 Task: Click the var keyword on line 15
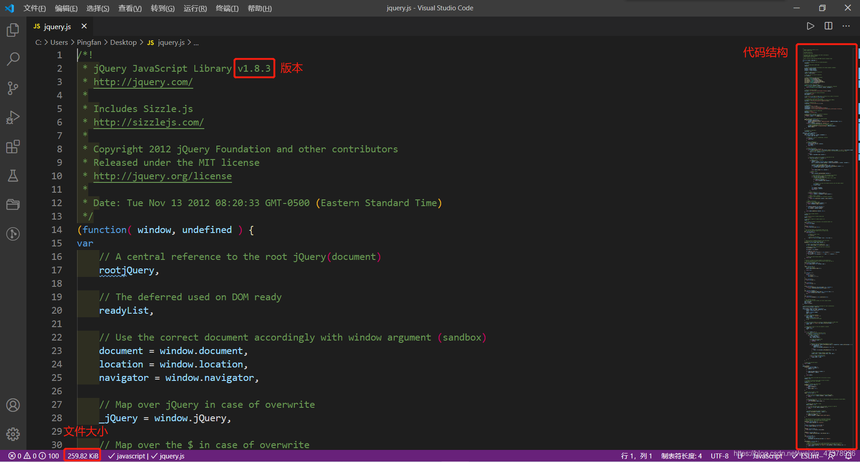(x=85, y=243)
